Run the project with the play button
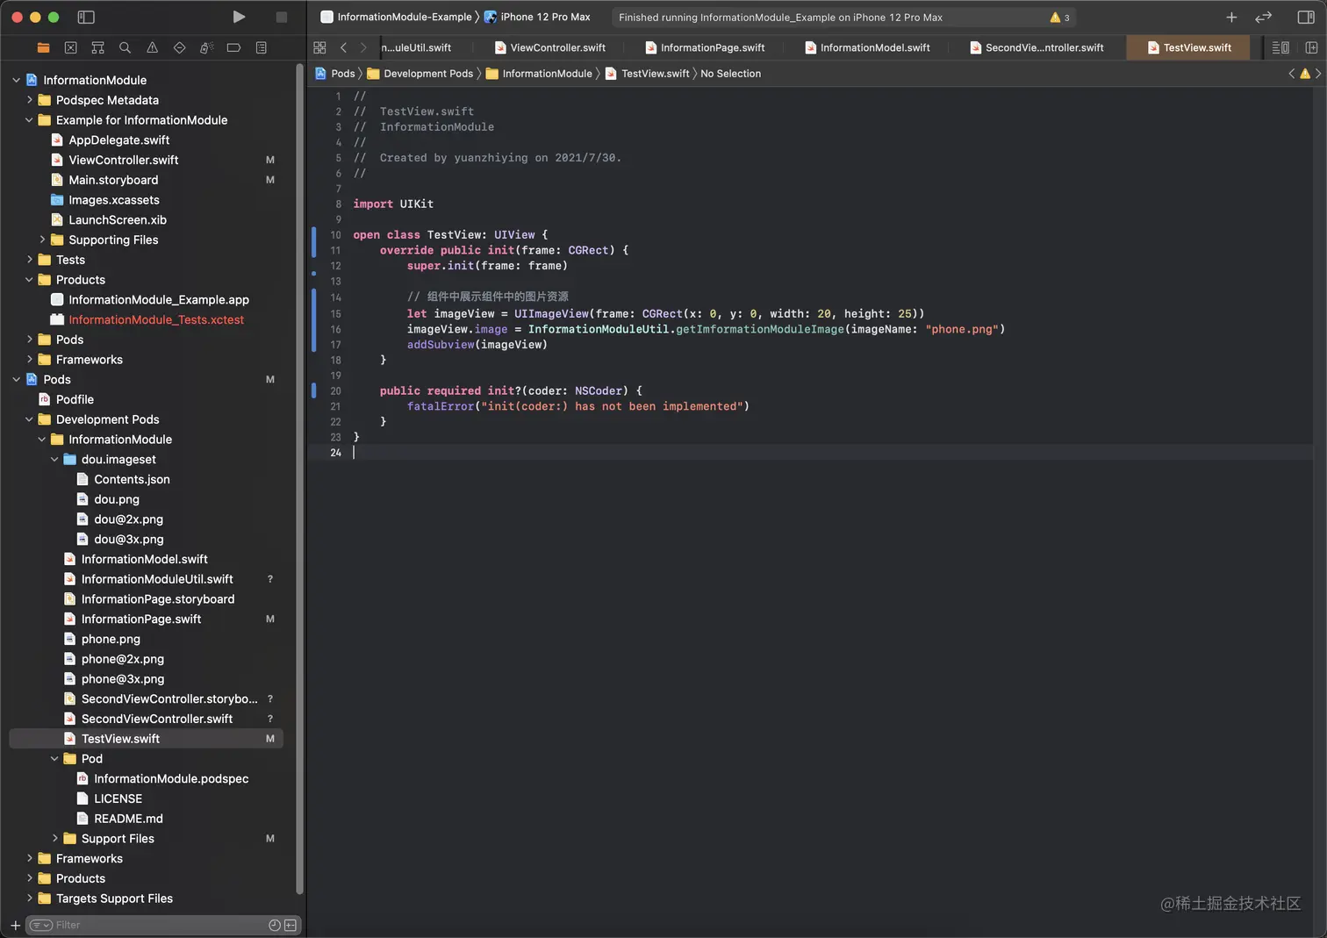Viewport: 1327px width, 938px height. 239,17
